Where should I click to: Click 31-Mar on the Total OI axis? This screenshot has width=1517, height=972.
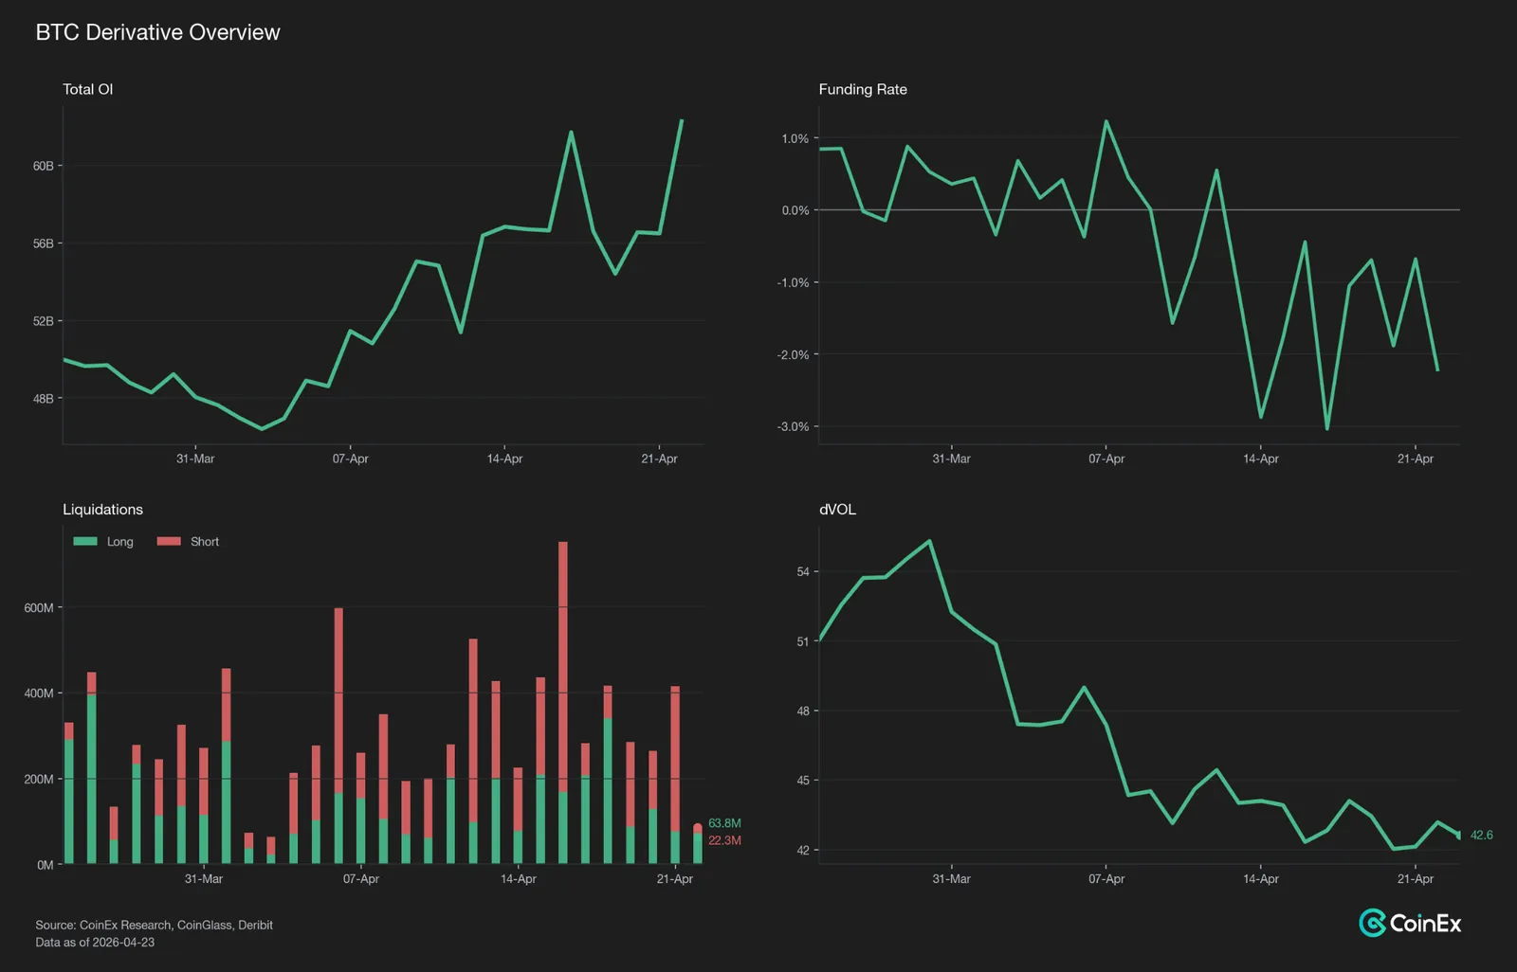[x=195, y=459]
